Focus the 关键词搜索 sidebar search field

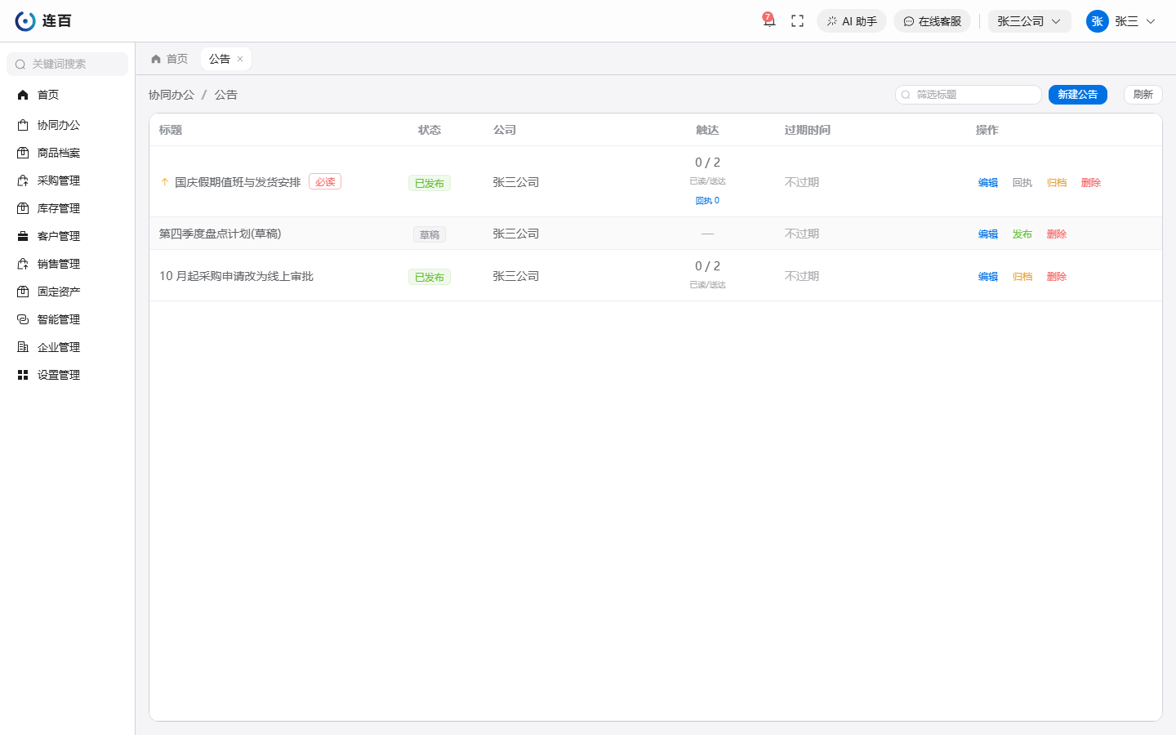67,64
